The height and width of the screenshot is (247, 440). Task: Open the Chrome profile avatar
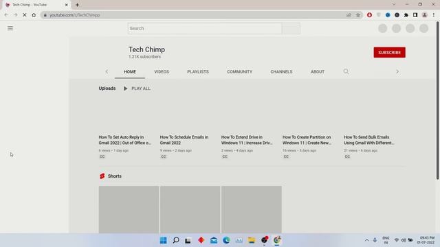click(425, 15)
